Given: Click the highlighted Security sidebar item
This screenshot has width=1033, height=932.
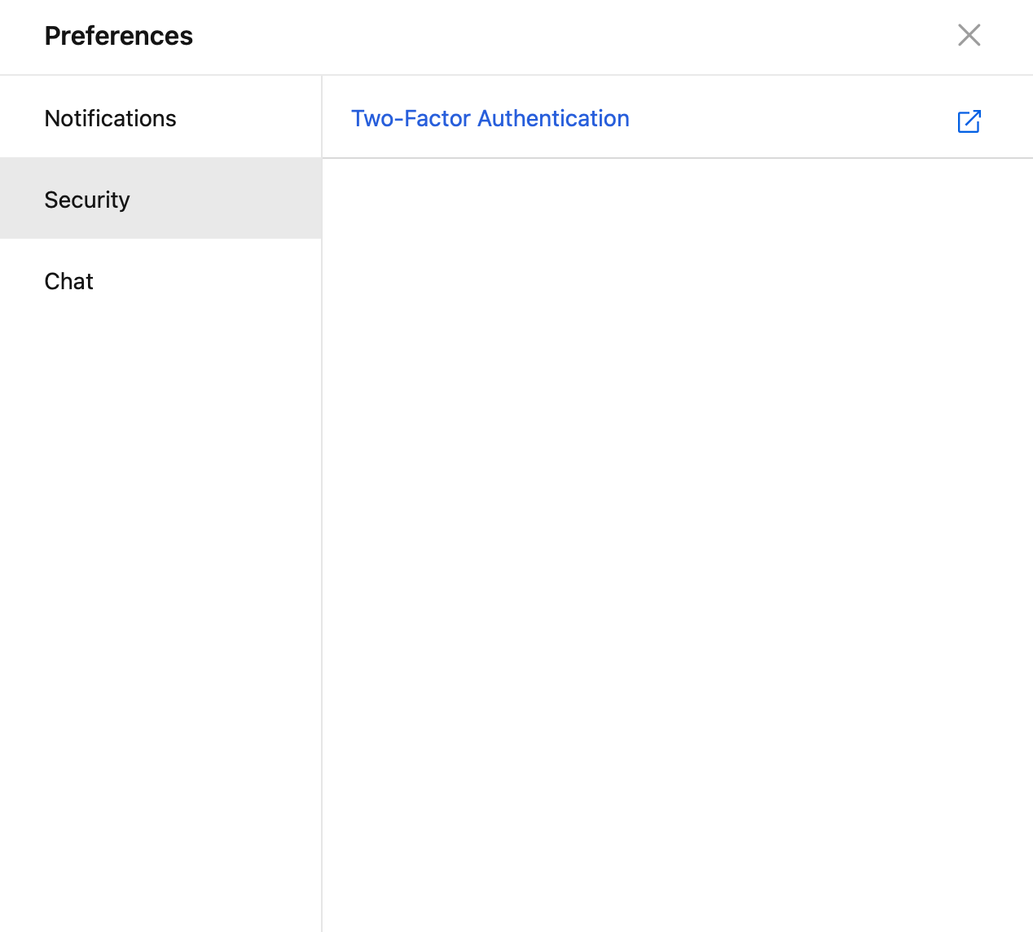Looking at the screenshot, I should coord(87,200).
